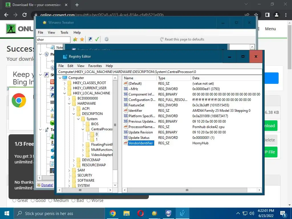Click the BIOS folder icon
The width and height of the screenshot is (292, 219).
point(88,124)
